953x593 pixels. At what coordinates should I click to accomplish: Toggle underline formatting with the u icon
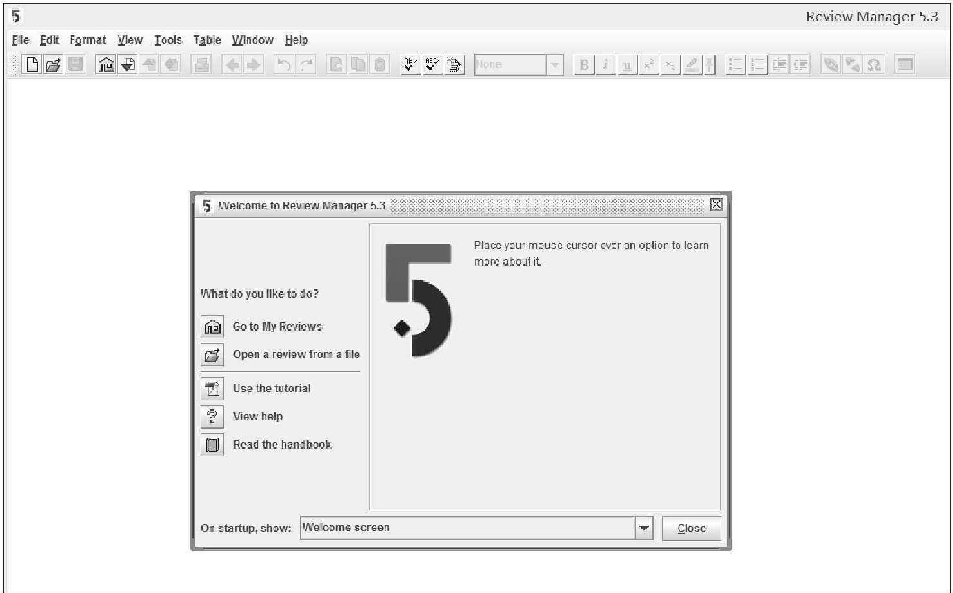click(627, 64)
